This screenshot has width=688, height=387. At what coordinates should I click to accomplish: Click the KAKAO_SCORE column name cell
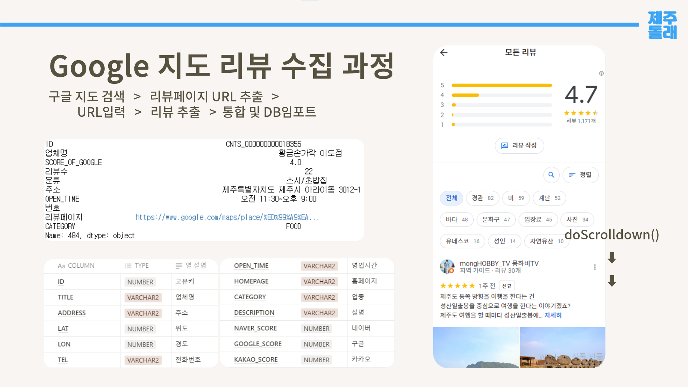click(256, 359)
